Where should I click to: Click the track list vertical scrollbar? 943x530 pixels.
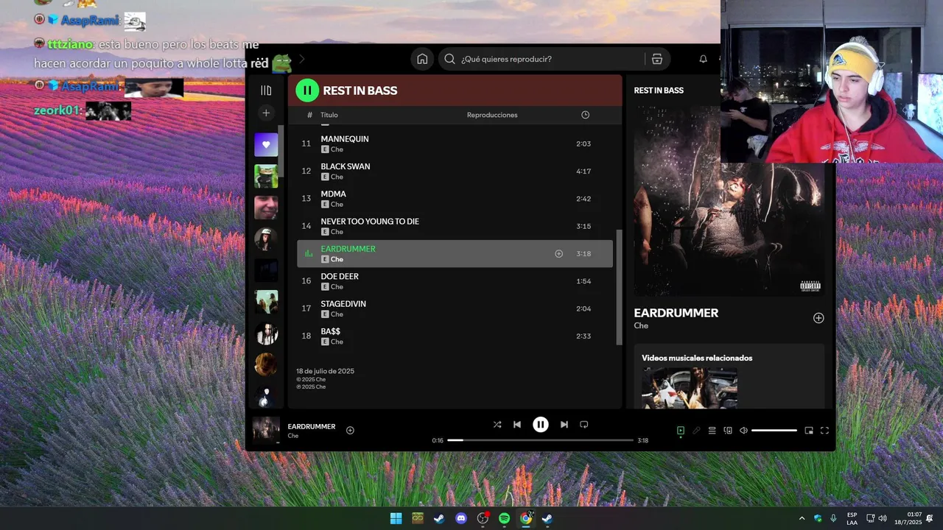click(x=619, y=287)
